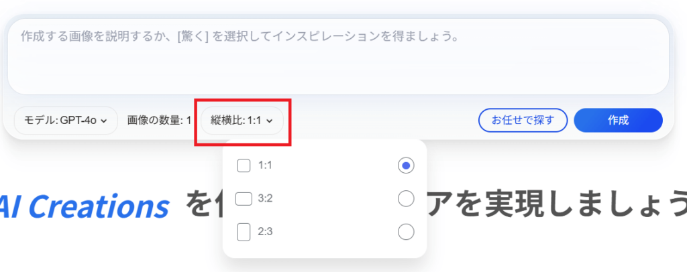Collapse the 縦横比: 1:1 dropdown

tap(242, 121)
